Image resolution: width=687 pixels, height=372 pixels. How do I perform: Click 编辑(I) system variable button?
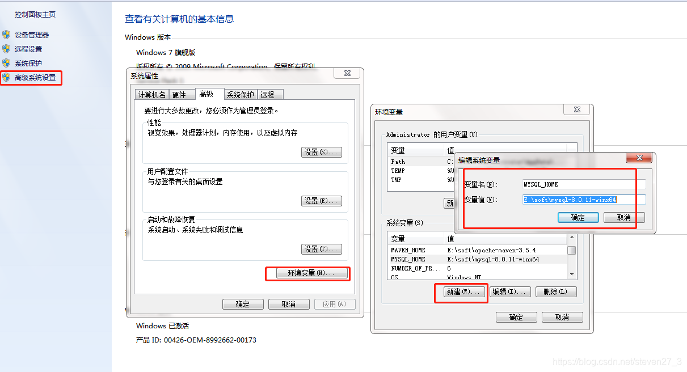tap(509, 291)
